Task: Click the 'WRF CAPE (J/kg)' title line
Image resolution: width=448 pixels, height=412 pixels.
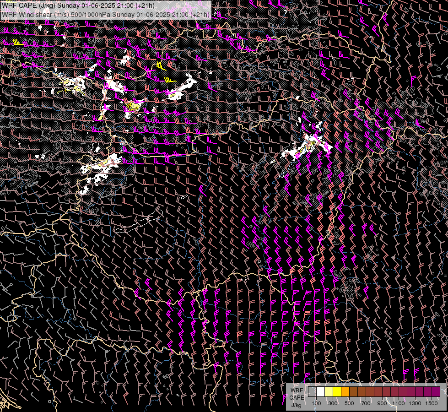Action: click(x=78, y=5)
